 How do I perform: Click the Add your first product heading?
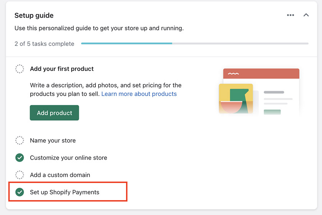tap(62, 69)
